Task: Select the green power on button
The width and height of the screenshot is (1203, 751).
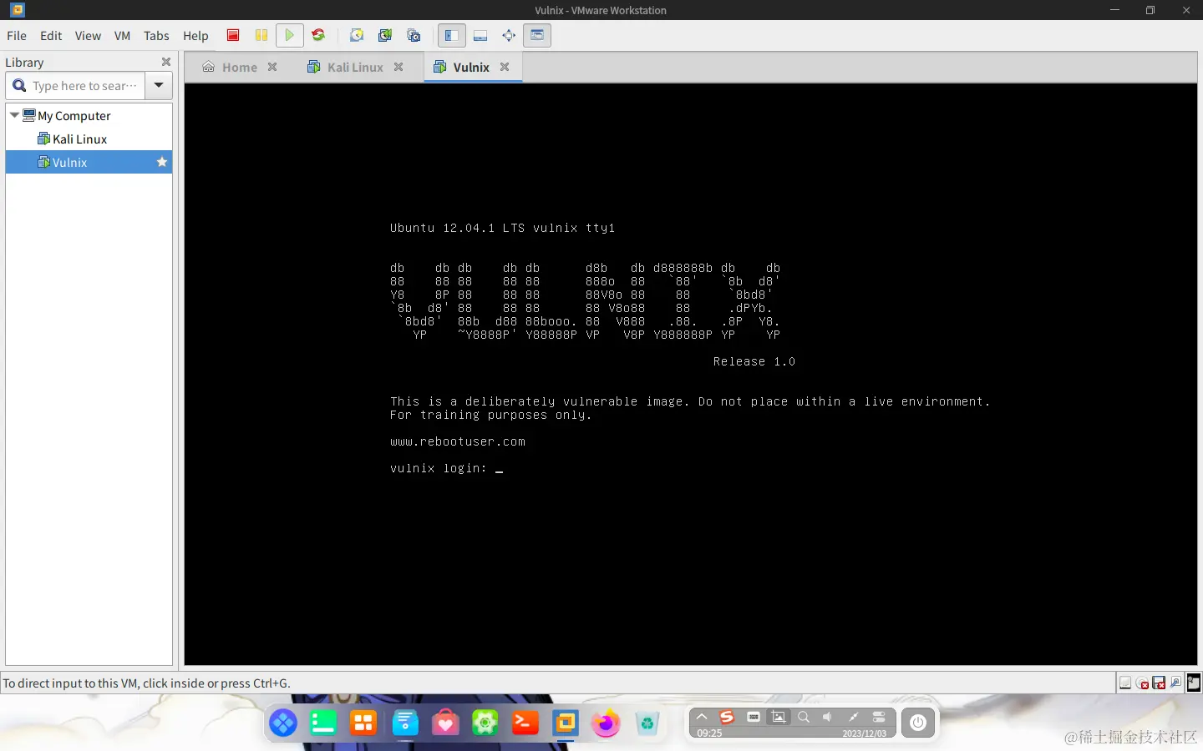Action: (x=290, y=35)
